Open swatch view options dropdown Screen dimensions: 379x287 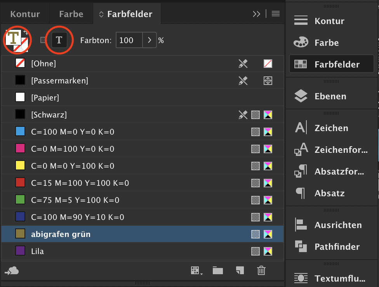pos(196,271)
